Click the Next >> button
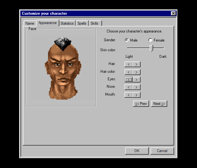This screenshot has height=168, width=197. (x=159, y=104)
